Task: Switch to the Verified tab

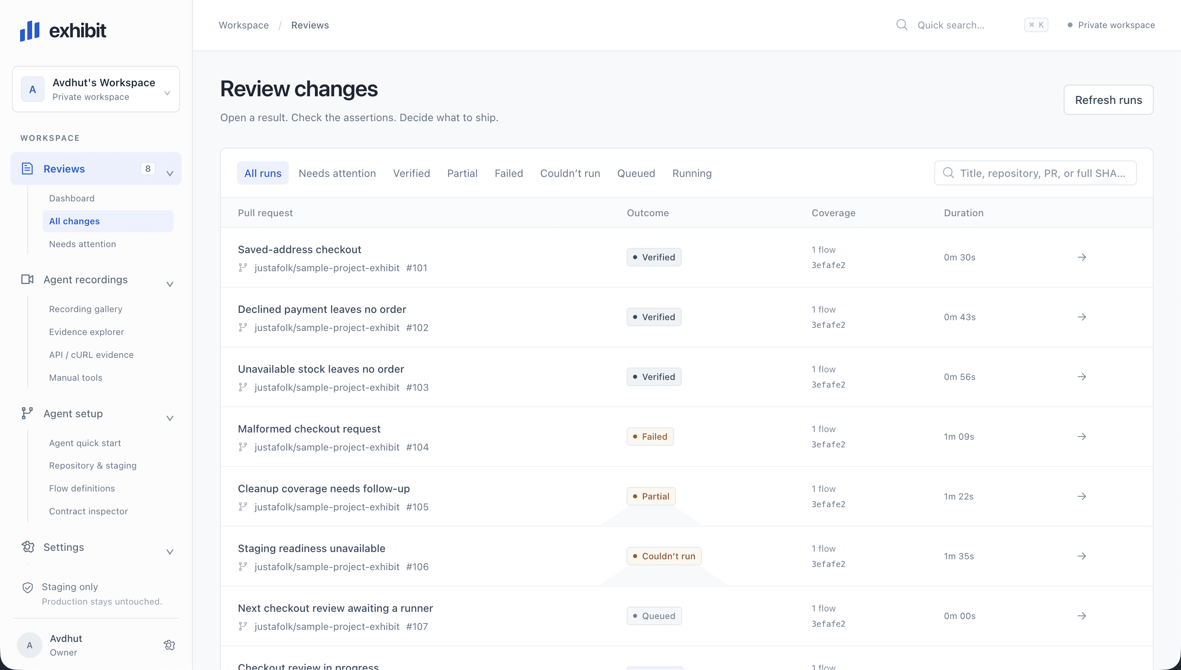Action: [411, 173]
